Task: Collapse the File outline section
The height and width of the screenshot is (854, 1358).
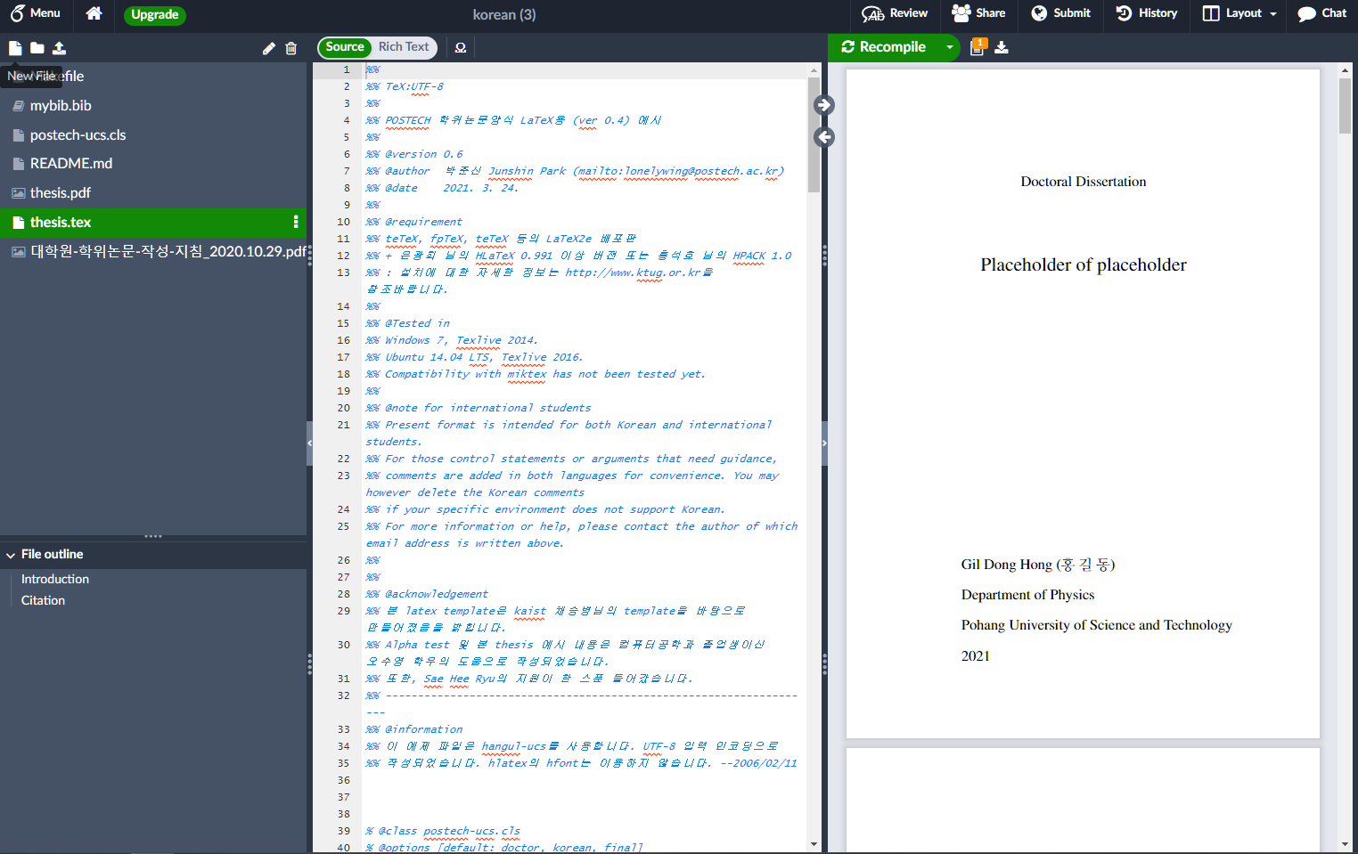Action: pos(10,554)
